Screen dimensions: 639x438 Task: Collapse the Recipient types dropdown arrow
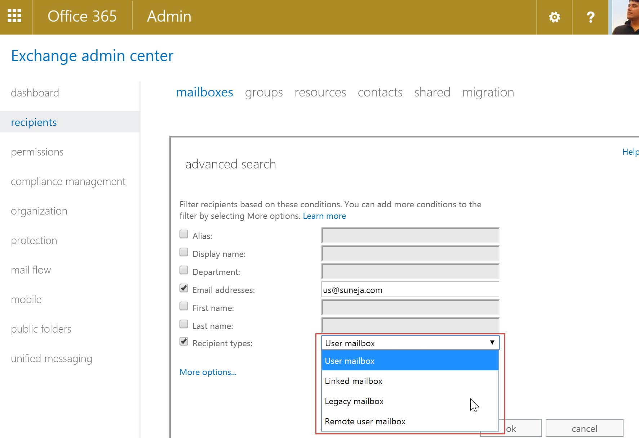pyautogui.click(x=492, y=343)
